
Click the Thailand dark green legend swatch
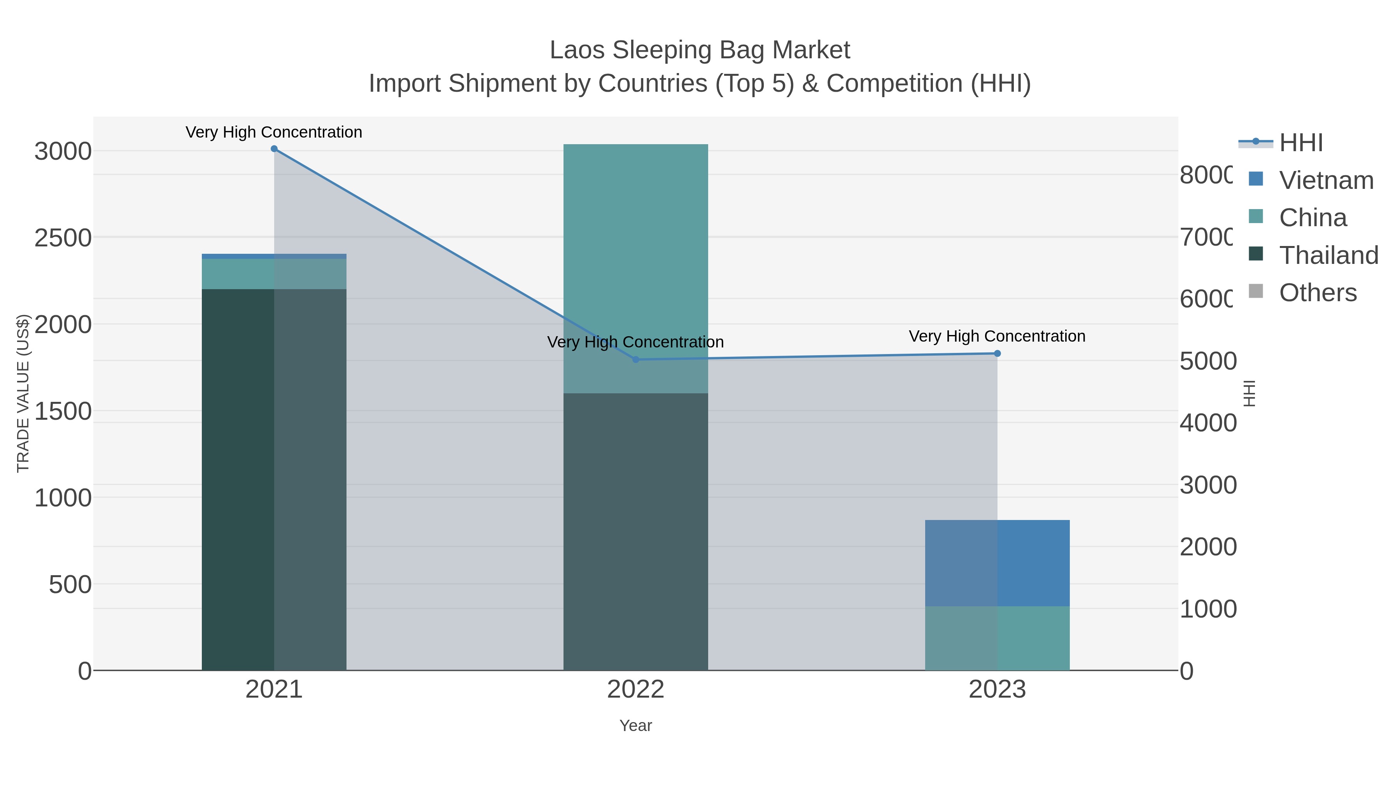coord(1256,254)
